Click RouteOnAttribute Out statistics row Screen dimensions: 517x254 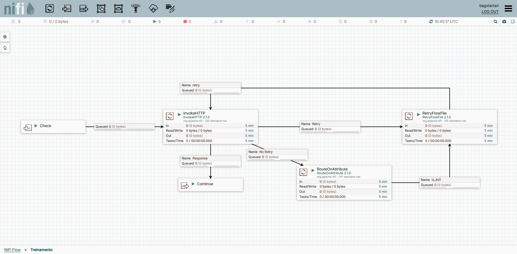point(344,192)
